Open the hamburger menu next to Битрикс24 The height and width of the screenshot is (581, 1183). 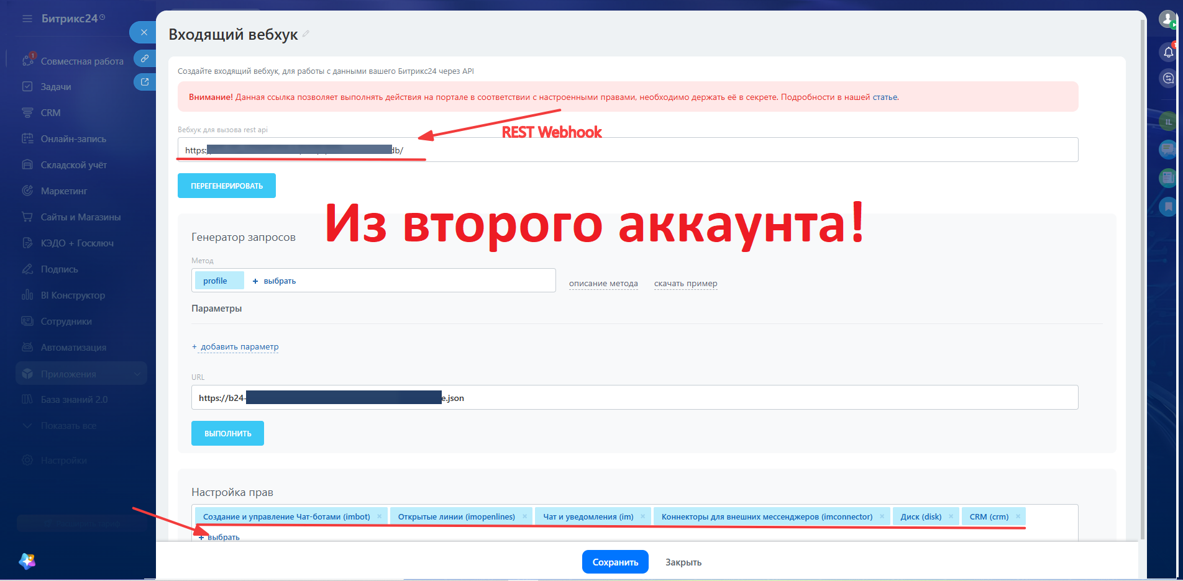tap(27, 19)
